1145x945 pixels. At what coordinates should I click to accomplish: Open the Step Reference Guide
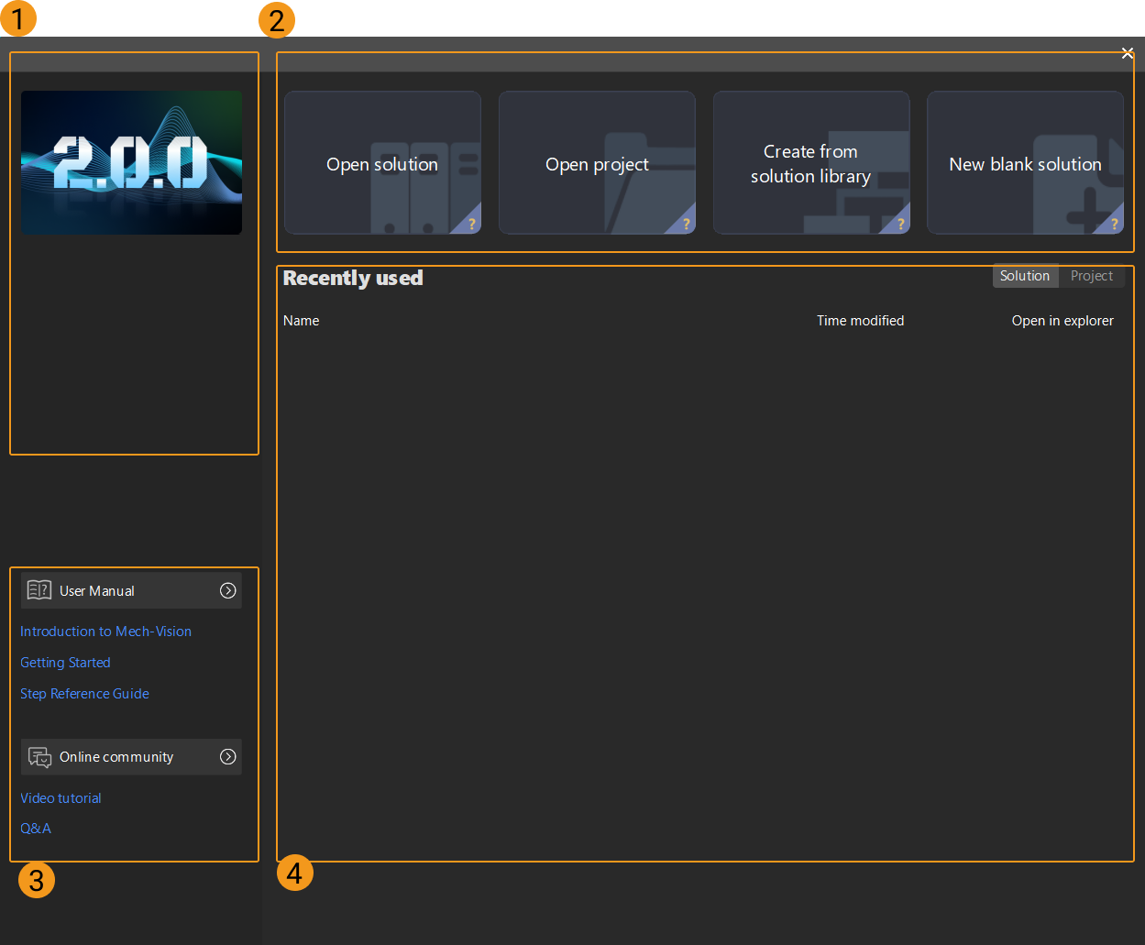(x=84, y=694)
